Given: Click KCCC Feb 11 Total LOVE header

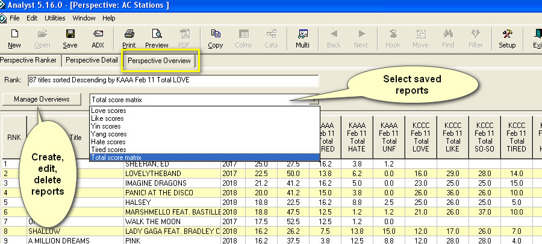Looking at the screenshot, I should click(421, 138).
